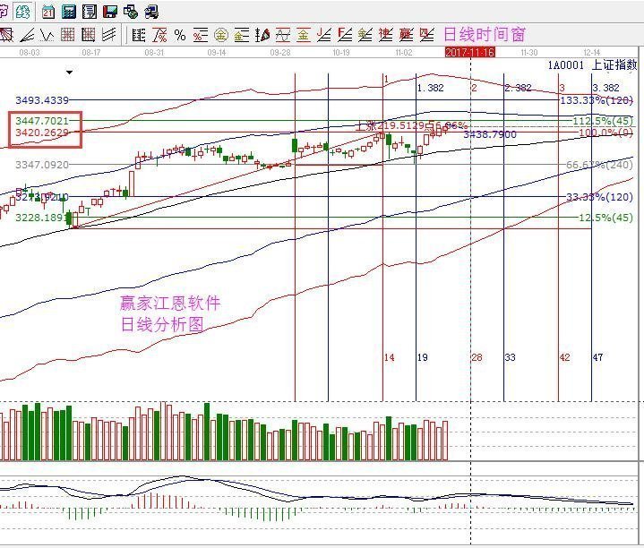Open the calendar icon showing 21
644x548 pixels.
point(48,12)
